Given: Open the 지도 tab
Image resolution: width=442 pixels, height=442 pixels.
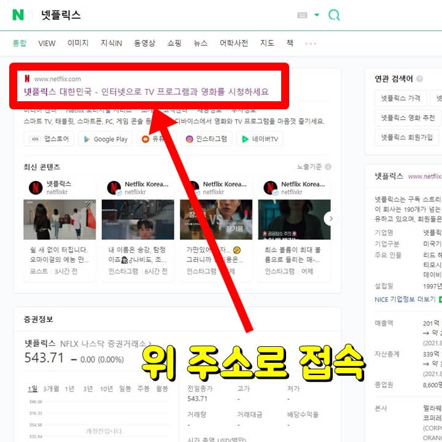Looking at the screenshot, I should click(267, 43).
